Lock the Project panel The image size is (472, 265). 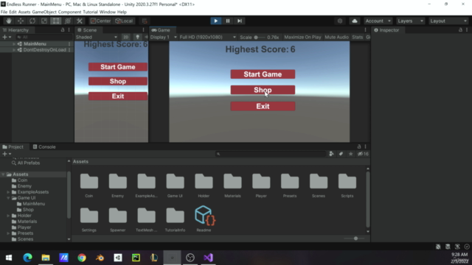tap(359, 146)
